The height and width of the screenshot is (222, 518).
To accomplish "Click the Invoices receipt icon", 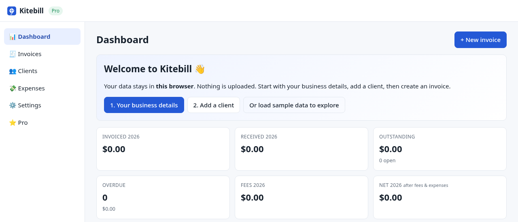I will (13, 54).
